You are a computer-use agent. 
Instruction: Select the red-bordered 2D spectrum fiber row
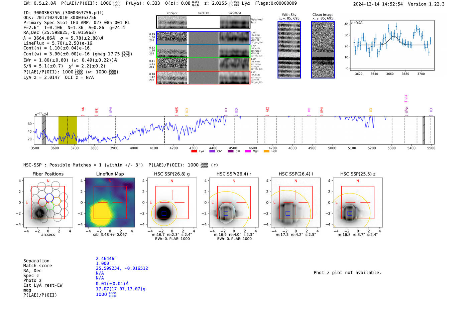[x=203, y=77]
